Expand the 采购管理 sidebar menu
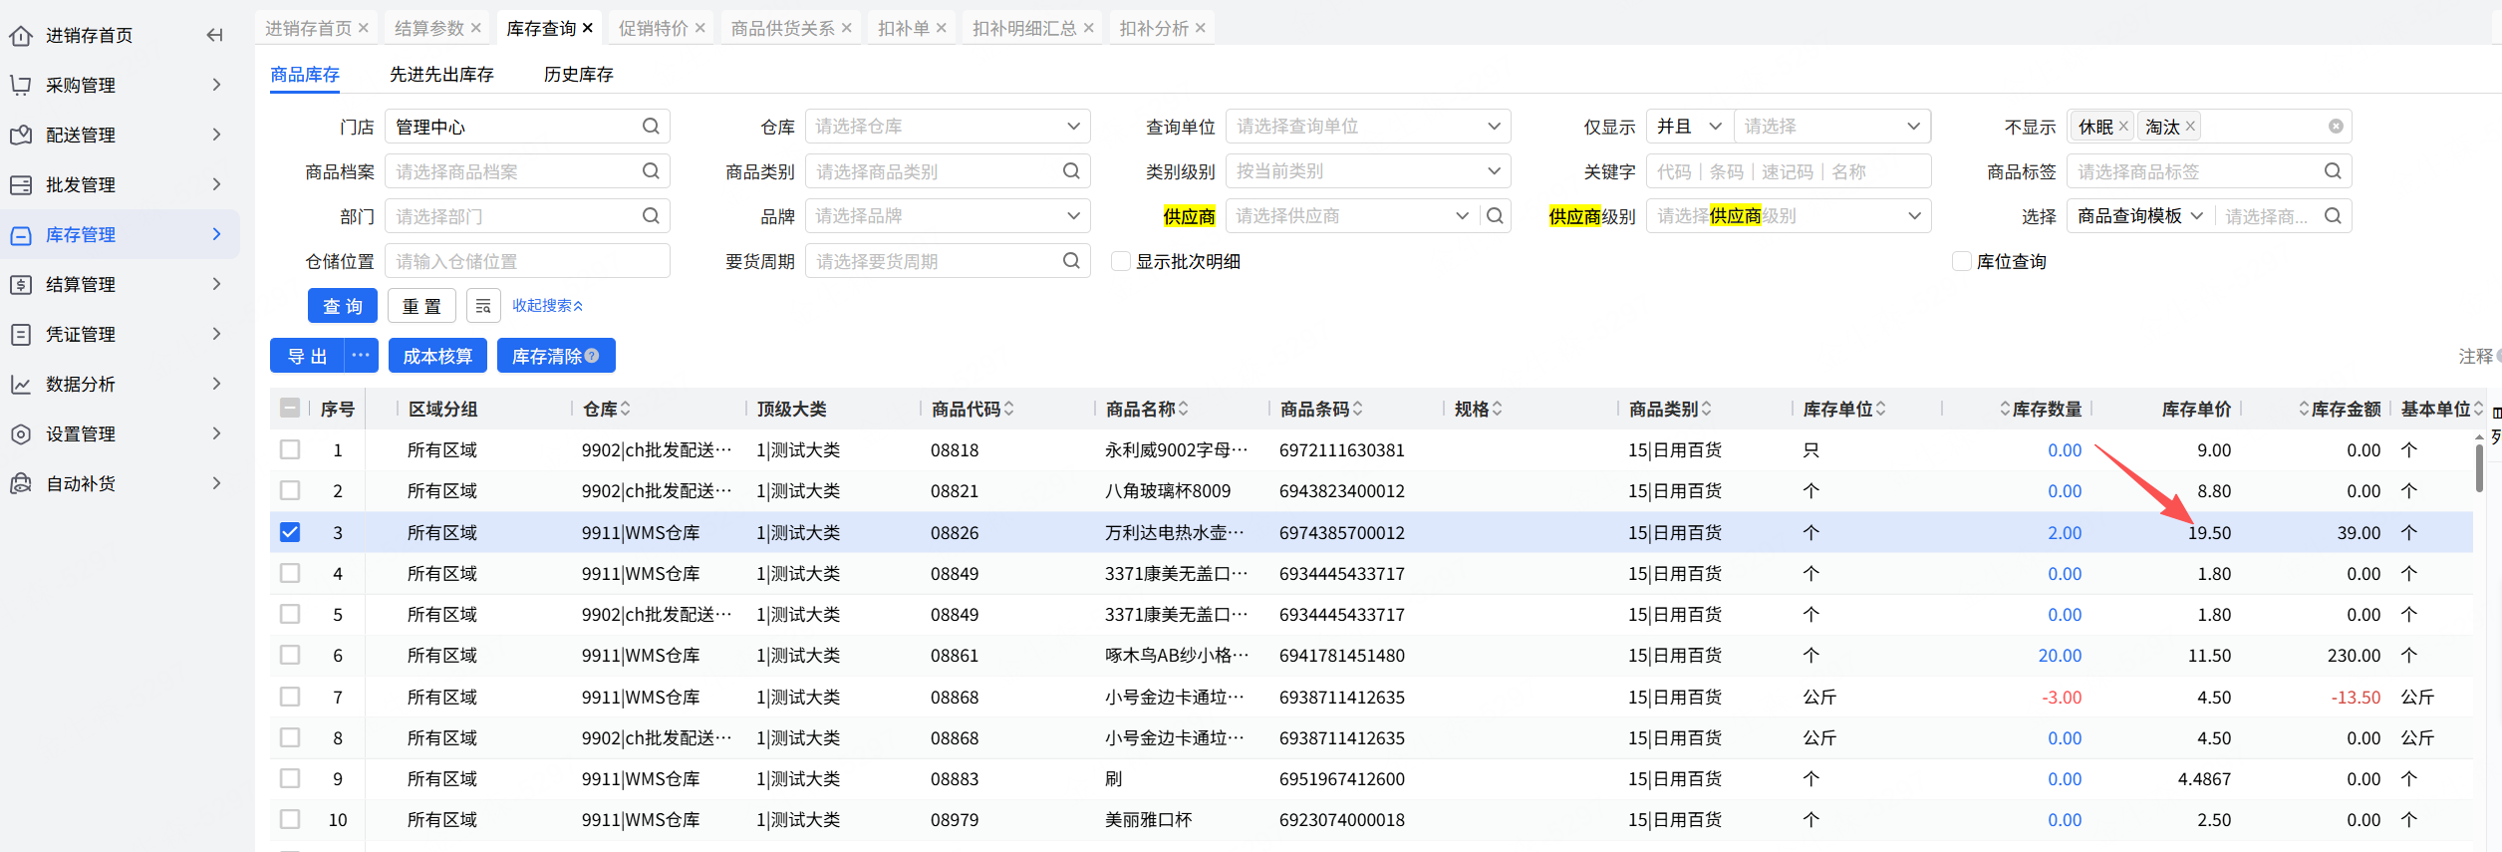The image size is (2502, 852). (x=216, y=85)
